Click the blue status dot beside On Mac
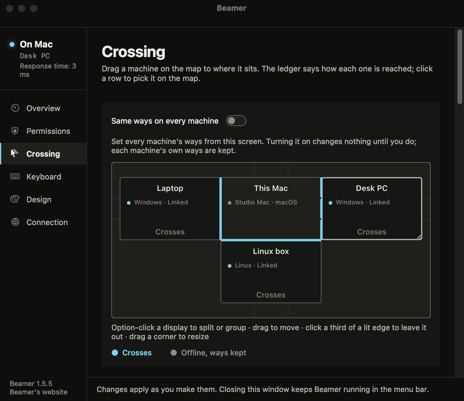 [x=12, y=44]
